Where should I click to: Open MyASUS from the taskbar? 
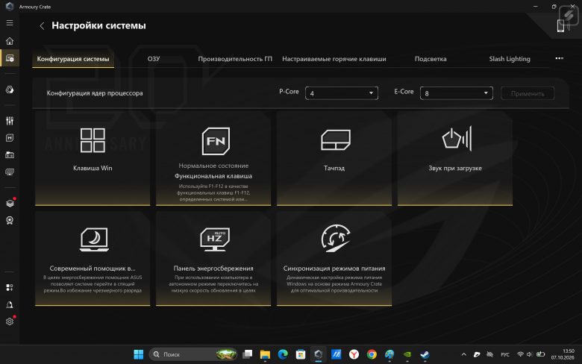click(336, 354)
